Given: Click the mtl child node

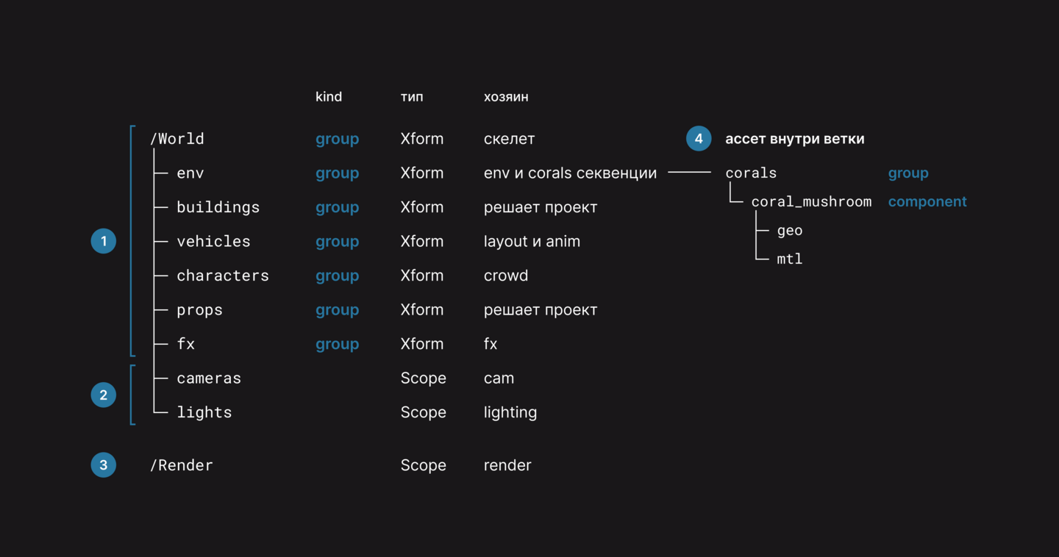Looking at the screenshot, I should [x=790, y=259].
